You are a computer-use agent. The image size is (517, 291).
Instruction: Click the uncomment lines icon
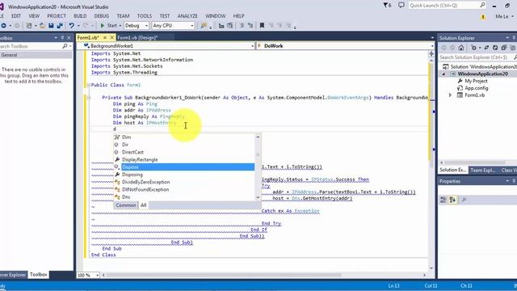pyautogui.click(x=250, y=25)
